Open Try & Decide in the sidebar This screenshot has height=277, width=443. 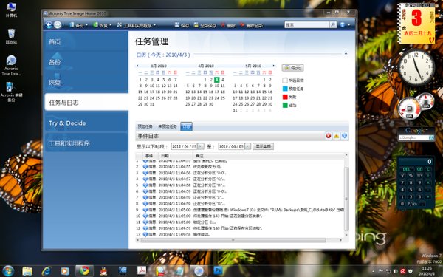click(86, 123)
